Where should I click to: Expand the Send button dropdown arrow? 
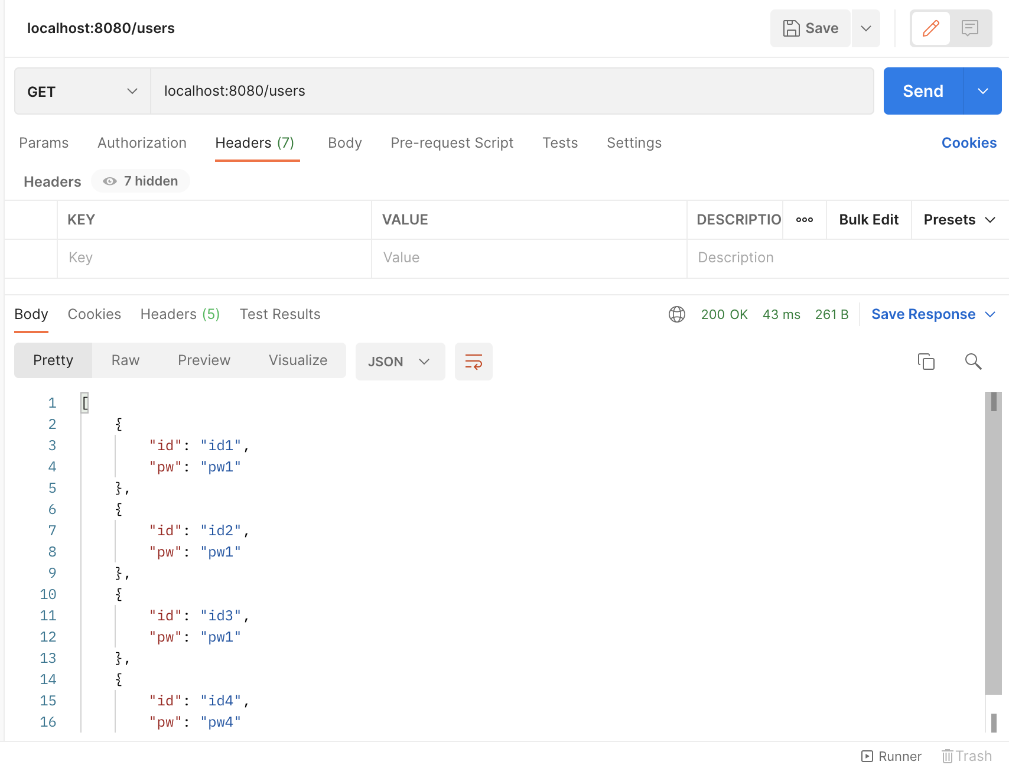(983, 91)
